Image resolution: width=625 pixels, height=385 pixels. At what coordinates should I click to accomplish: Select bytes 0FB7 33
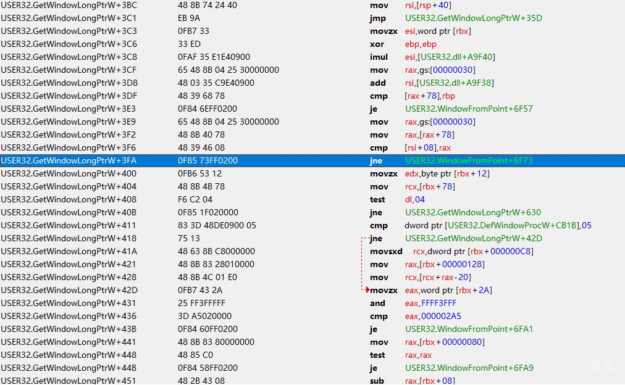tap(193, 31)
